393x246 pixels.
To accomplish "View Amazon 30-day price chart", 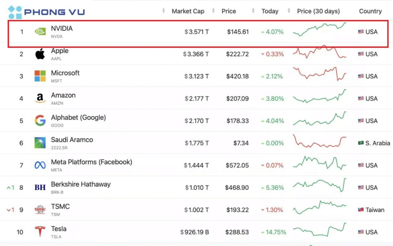I will click(x=319, y=96).
